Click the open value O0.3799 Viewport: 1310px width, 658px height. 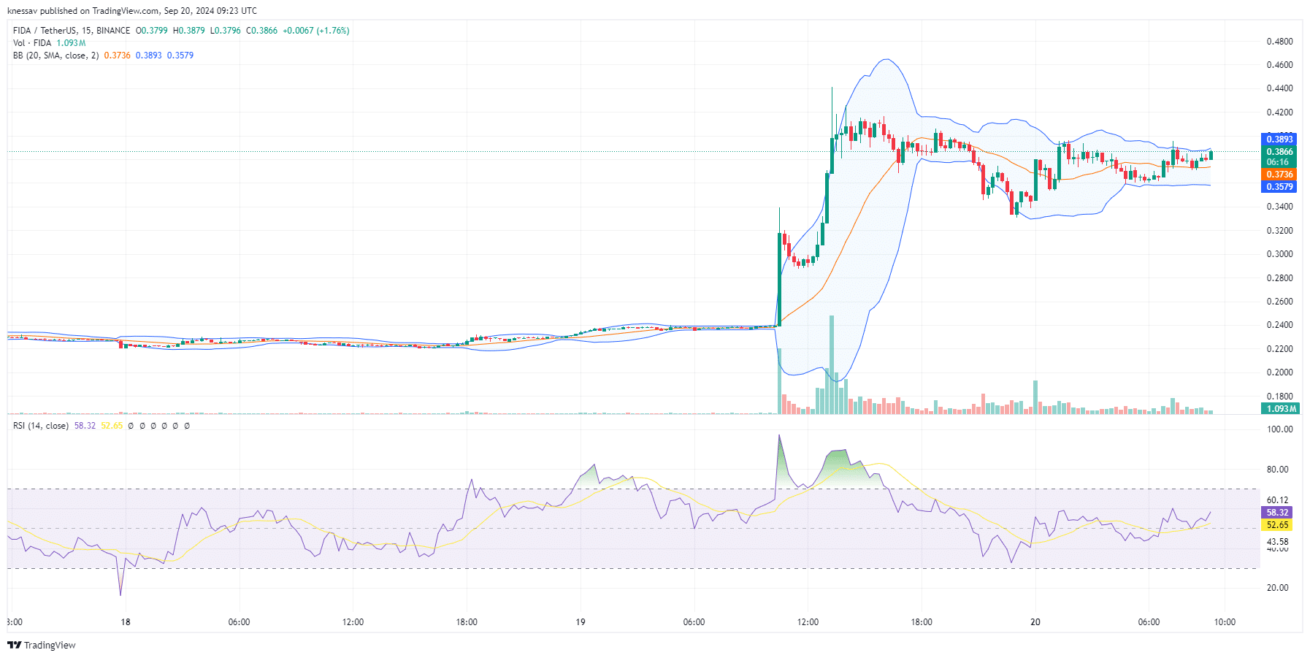click(x=152, y=31)
